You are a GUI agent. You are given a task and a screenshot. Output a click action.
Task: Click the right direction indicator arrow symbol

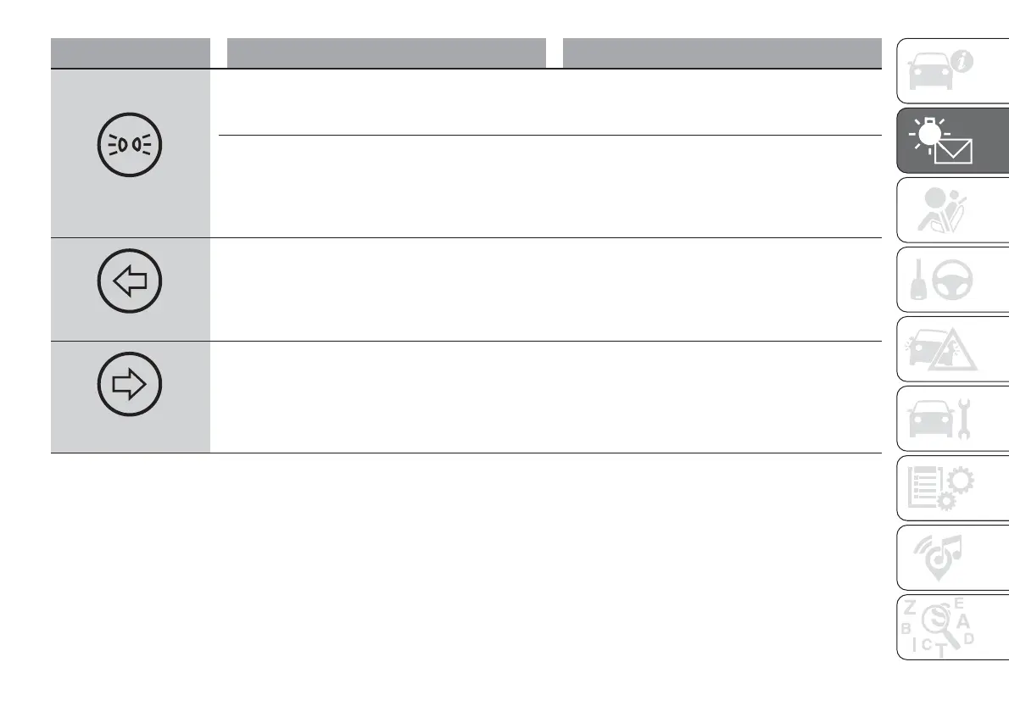tap(131, 386)
